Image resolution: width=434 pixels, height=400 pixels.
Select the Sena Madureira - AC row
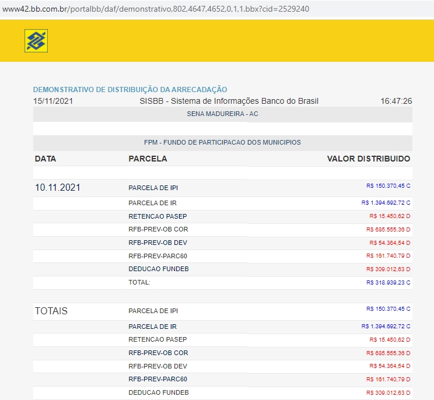[222, 114]
